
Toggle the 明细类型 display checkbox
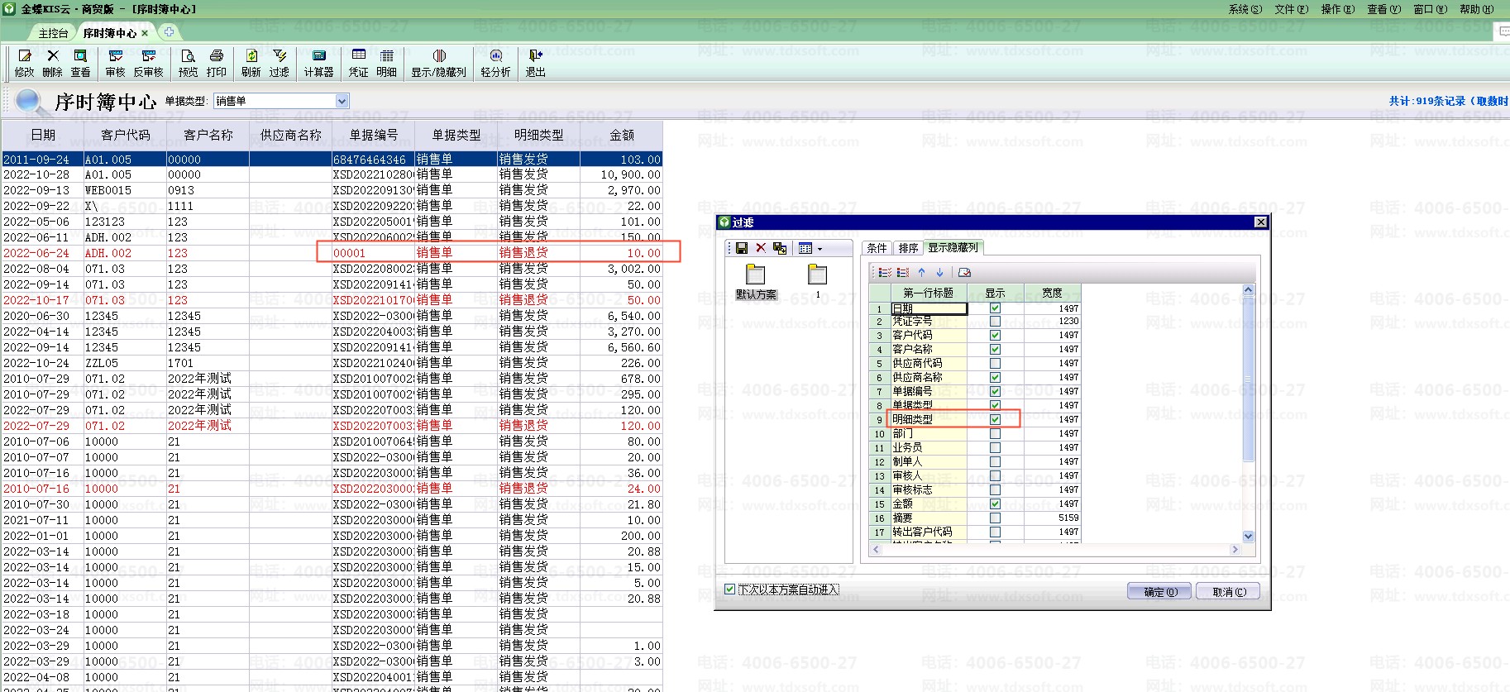(995, 419)
